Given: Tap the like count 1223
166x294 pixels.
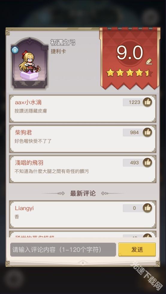Looking at the screenshot, I should tap(135, 102).
